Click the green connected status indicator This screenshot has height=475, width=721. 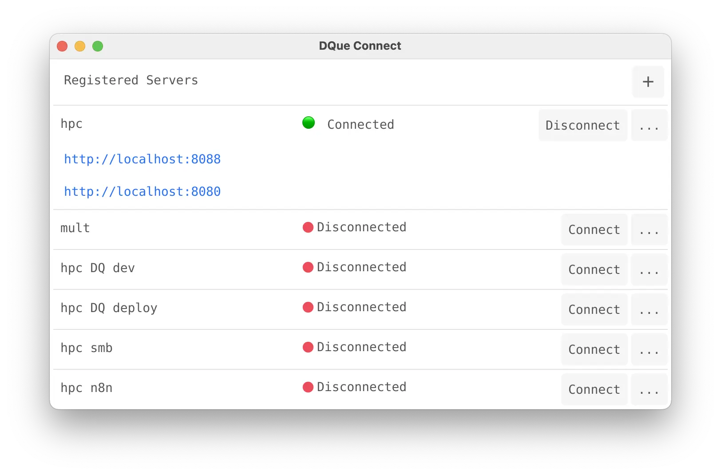tap(309, 123)
